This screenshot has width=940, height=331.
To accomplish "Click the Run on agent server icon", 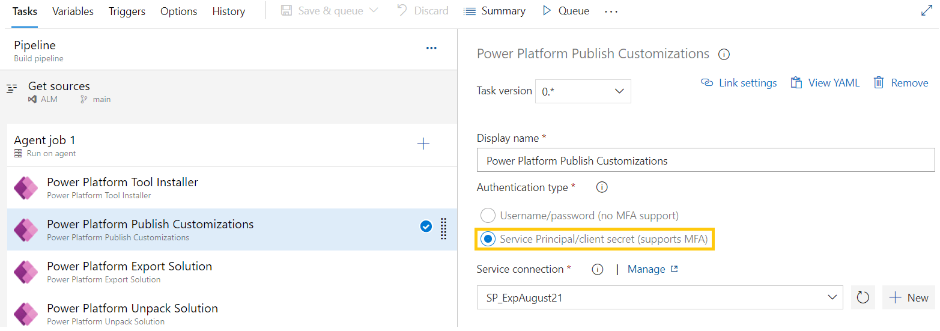I will click(18, 153).
